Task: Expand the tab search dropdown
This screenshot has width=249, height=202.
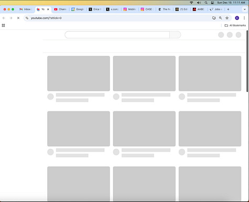Action: pos(245,9)
